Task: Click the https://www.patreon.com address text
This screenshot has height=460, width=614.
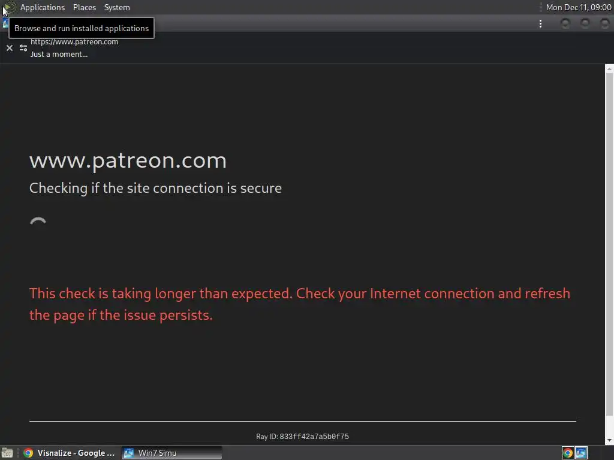Action: [x=74, y=42]
